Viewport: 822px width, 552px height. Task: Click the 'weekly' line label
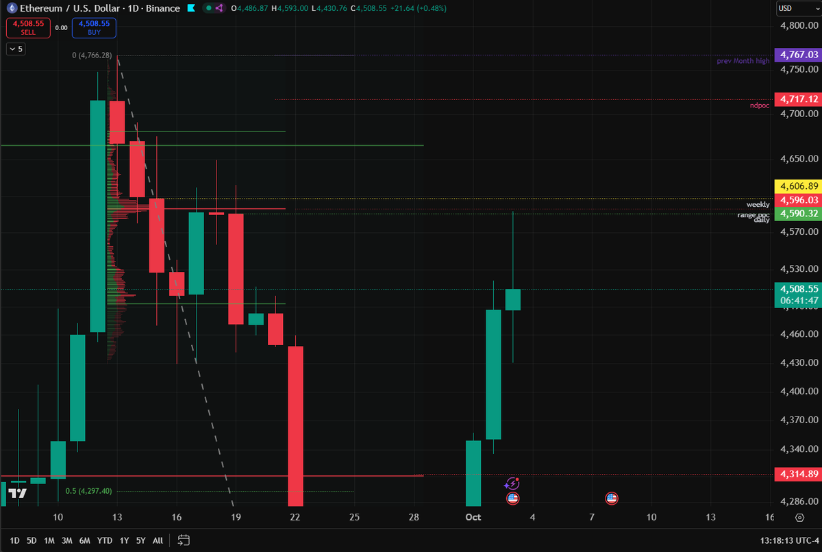[x=758, y=205]
